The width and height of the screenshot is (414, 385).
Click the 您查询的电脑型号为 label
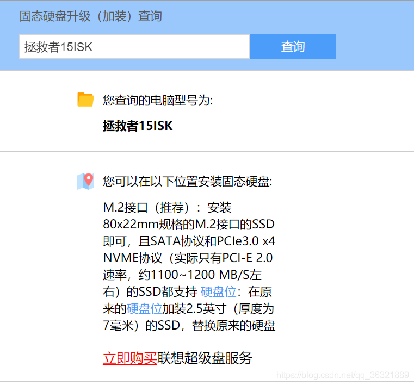point(158,100)
